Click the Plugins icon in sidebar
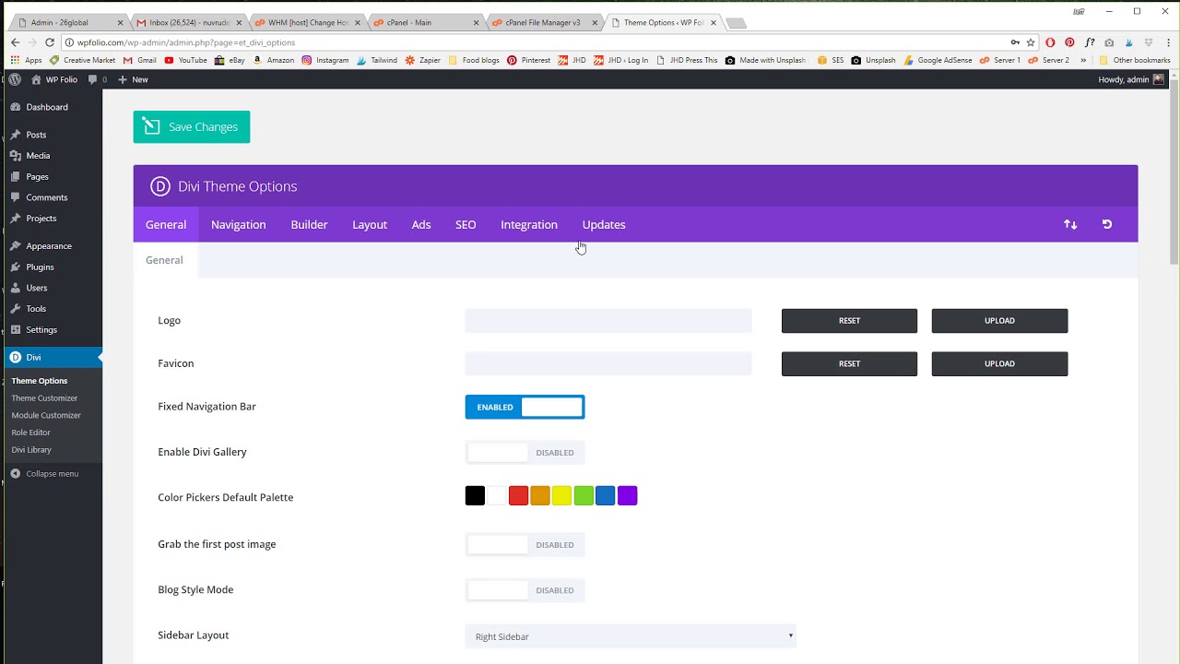 point(16,267)
